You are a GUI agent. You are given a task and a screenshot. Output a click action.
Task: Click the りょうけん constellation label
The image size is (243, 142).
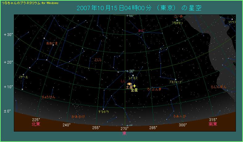click(48, 97)
